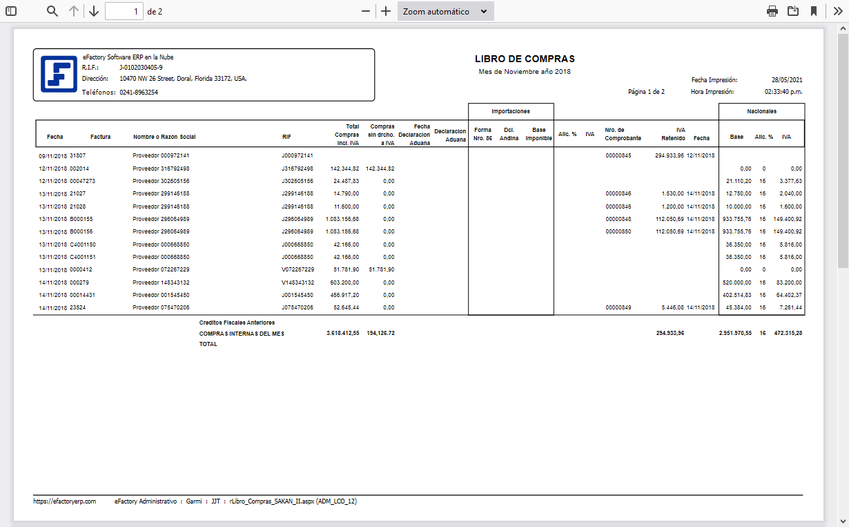Zoom in on the document
Screen dimensions: 849x527
tap(386, 11)
